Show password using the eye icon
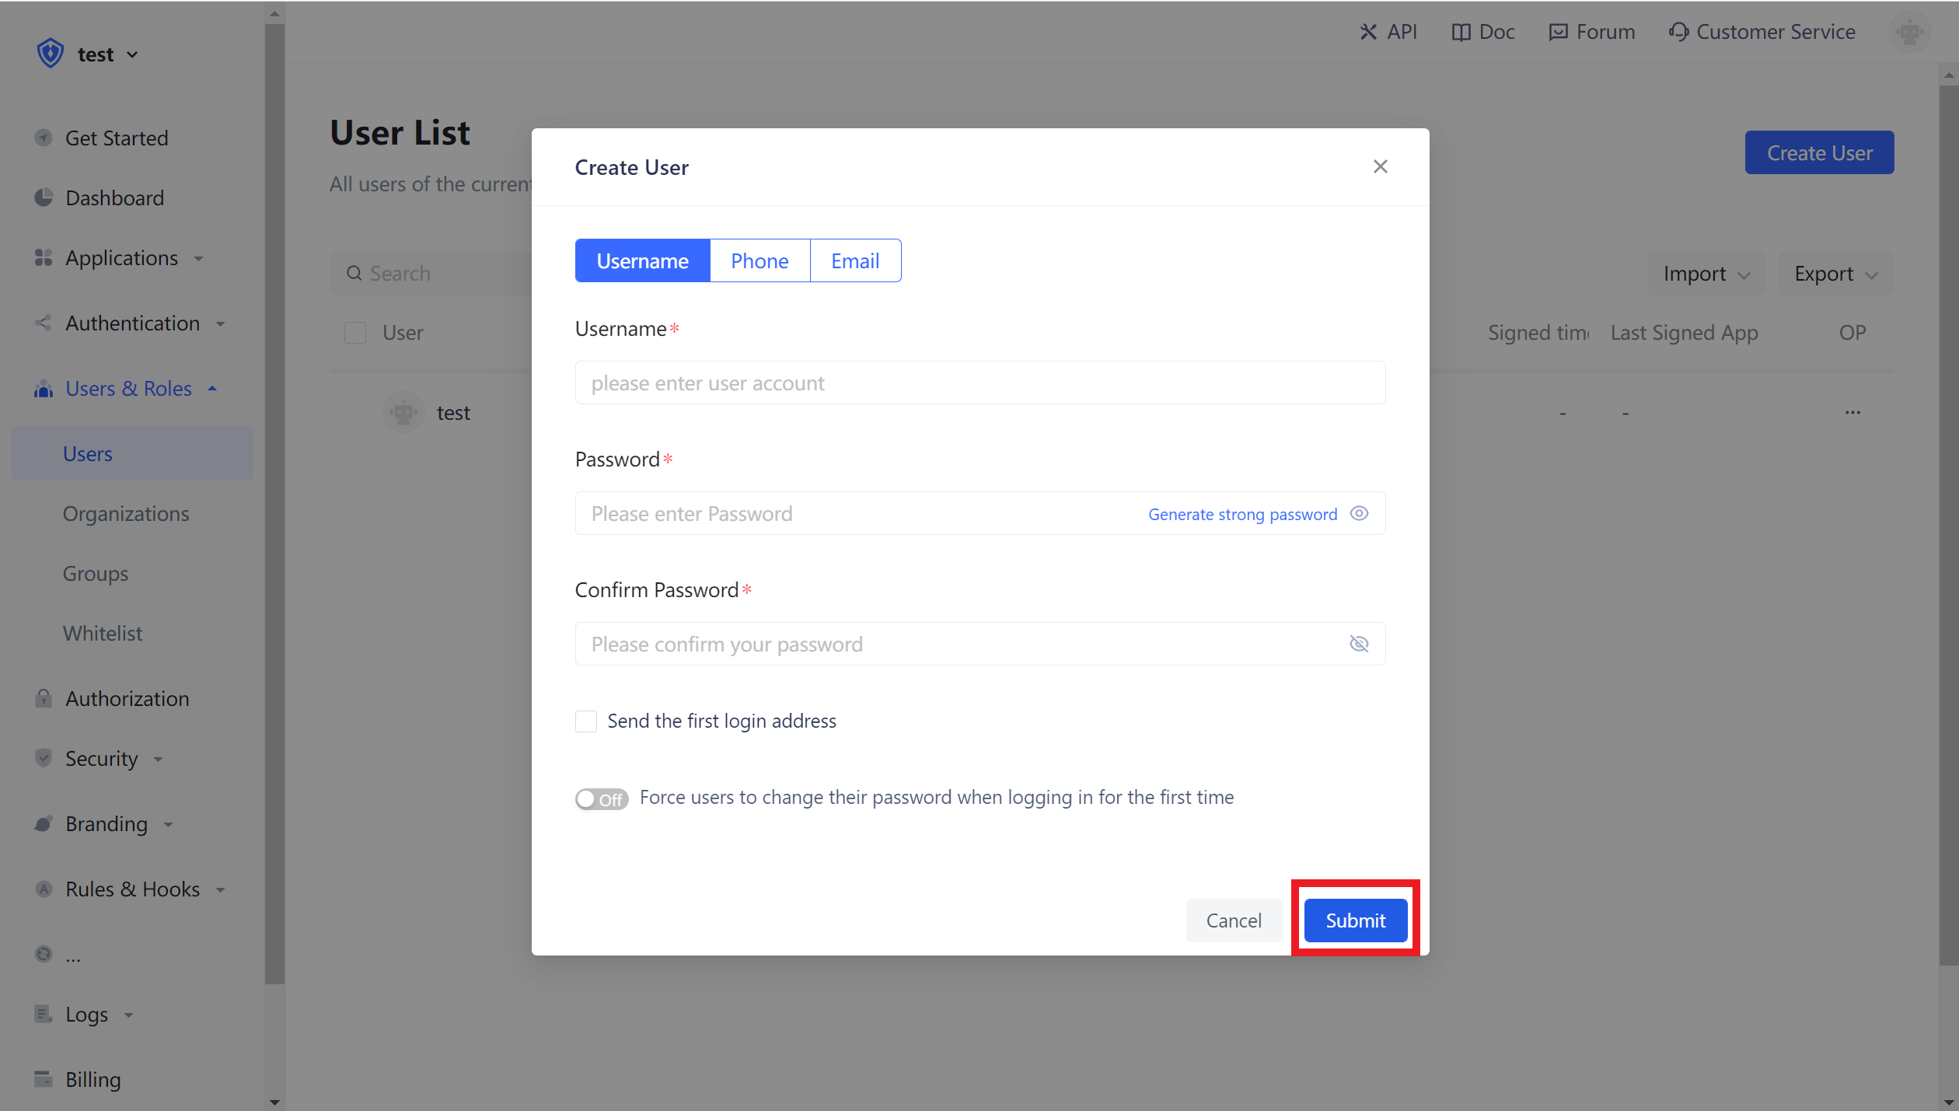The height and width of the screenshot is (1111, 1959). pos(1359,513)
